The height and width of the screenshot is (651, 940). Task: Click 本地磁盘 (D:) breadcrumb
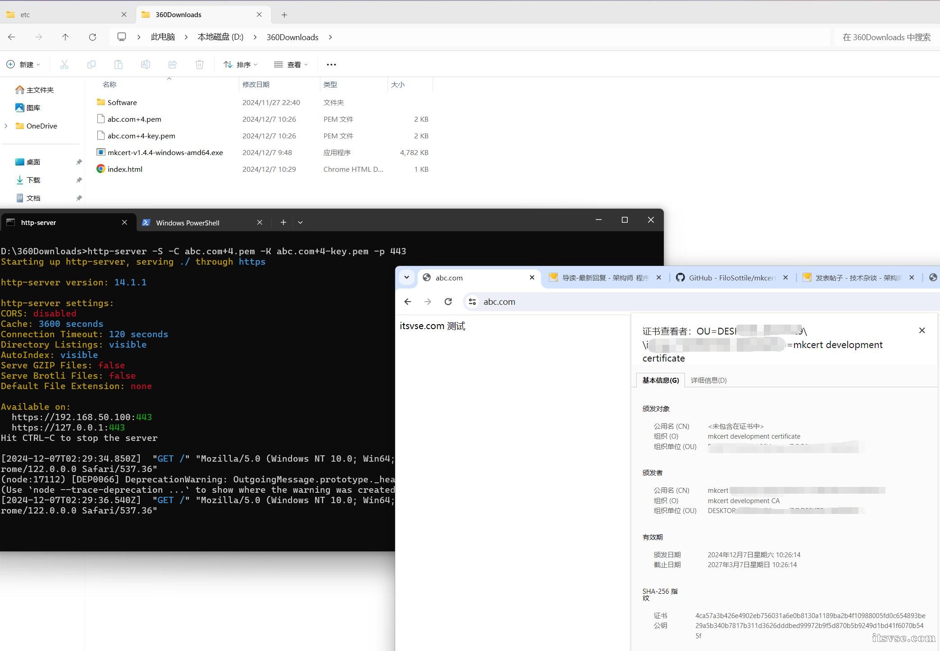pyautogui.click(x=220, y=37)
